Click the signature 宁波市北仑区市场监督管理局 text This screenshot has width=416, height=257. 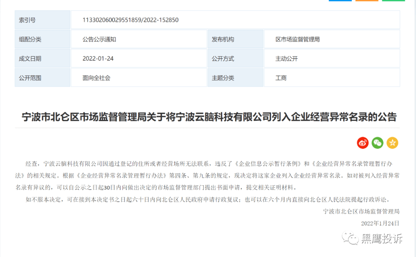pos(361,211)
